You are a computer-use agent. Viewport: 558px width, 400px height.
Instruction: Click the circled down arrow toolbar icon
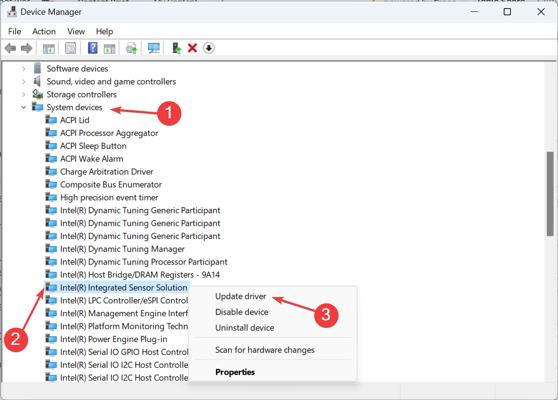pos(209,48)
